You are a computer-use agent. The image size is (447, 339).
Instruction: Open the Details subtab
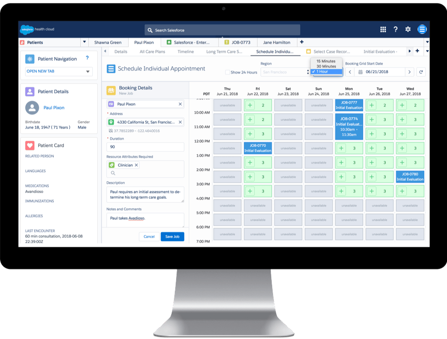coord(121,51)
